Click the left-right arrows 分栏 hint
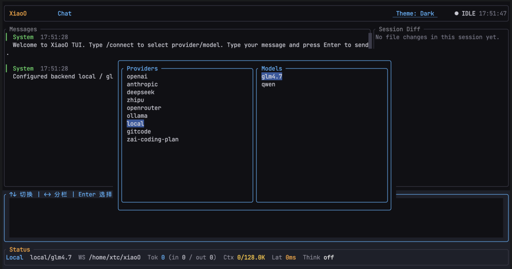Image resolution: width=512 pixels, height=269 pixels. tap(55, 194)
